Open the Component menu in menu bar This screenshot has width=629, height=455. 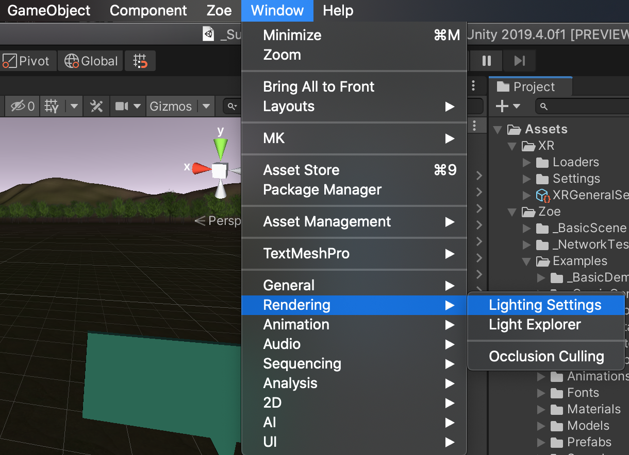coord(148,10)
